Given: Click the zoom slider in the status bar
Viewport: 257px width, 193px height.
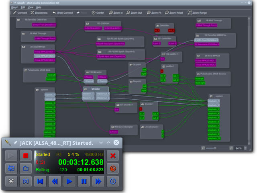Looking at the screenshot, I should point(217,148).
